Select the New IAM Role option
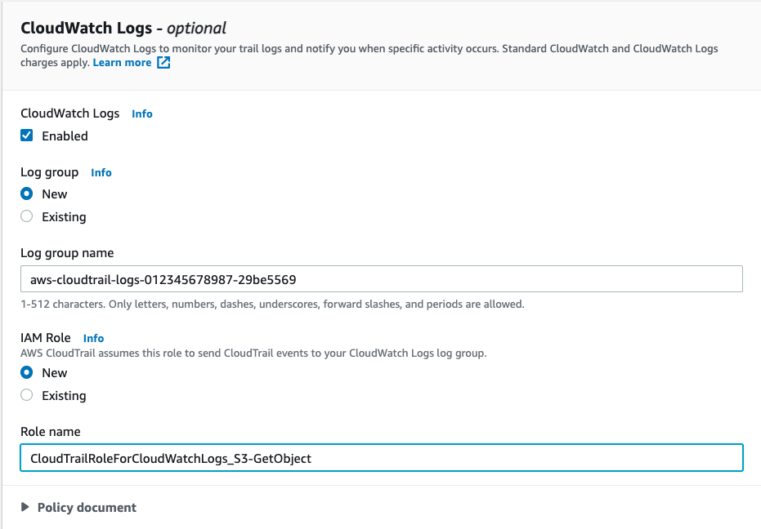Image resolution: width=761 pixels, height=529 pixels. (x=28, y=373)
